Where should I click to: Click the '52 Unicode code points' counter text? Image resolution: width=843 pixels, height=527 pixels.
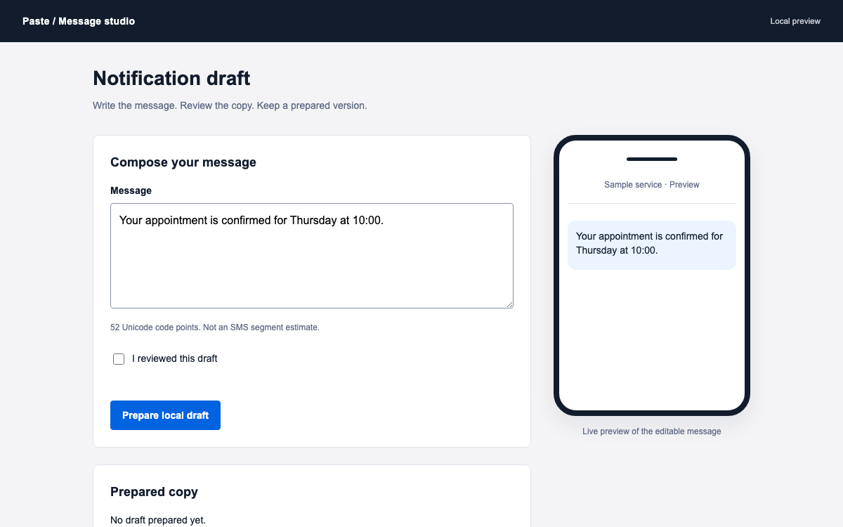pos(215,327)
